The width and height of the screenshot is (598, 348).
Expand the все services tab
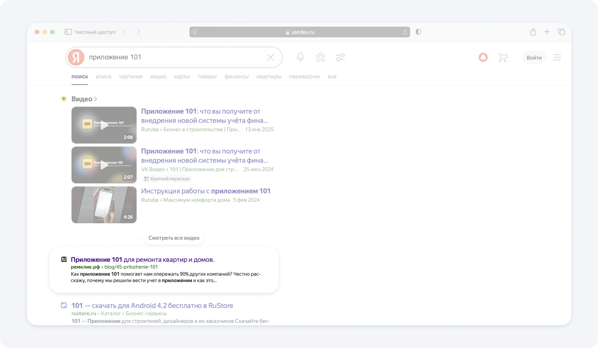pos(332,77)
